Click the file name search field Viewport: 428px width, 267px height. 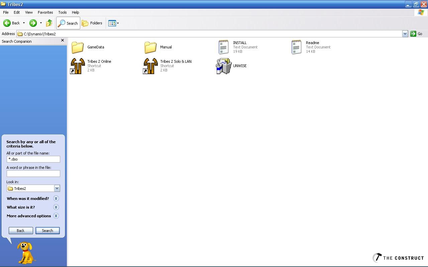pos(33,159)
